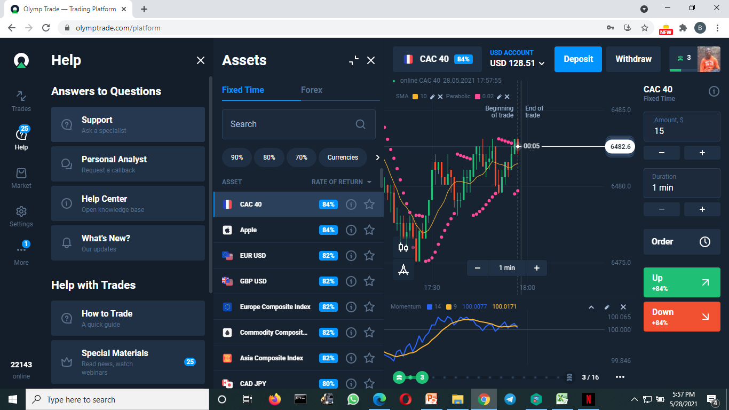This screenshot has height=410, width=729.
Task: Open Support ask a specialist
Action: 128,124
